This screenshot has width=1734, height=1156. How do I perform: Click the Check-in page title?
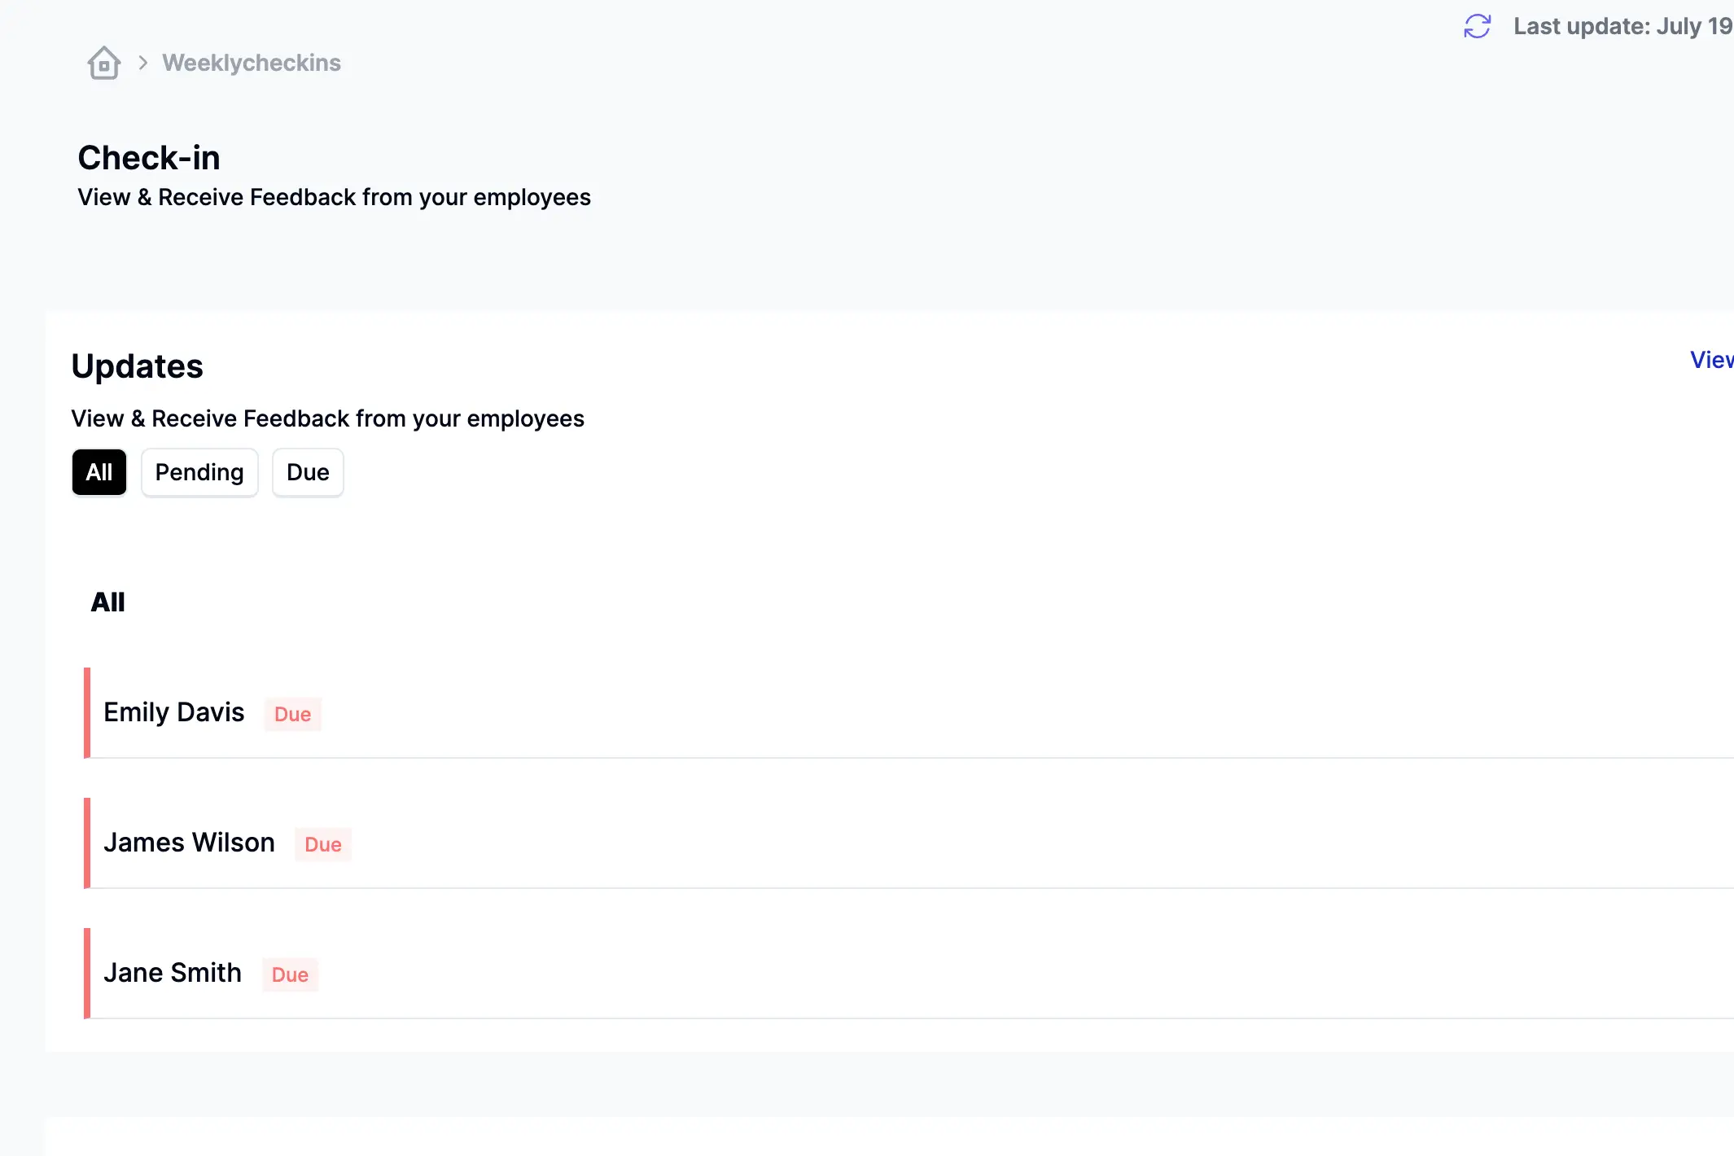point(149,158)
